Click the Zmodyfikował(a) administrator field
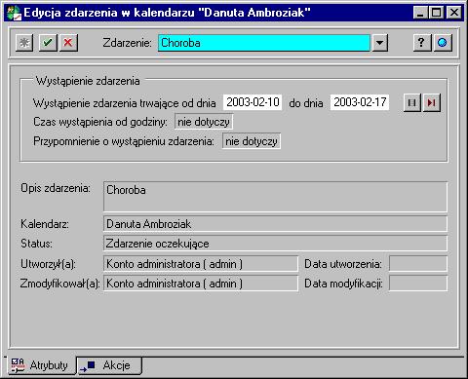468x379 pixels. (x=201, y=284)
